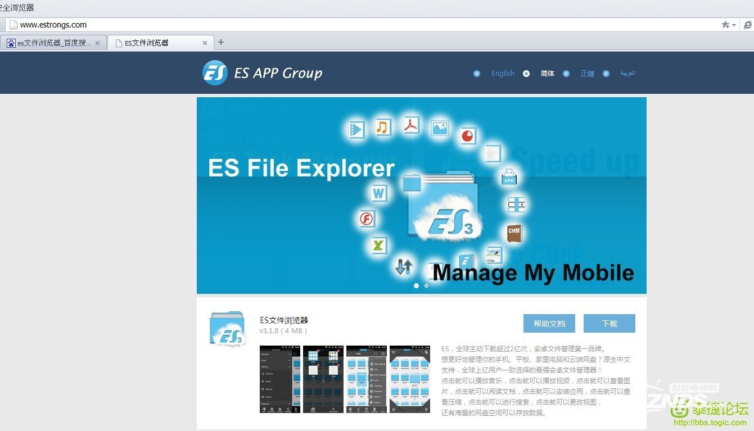Close the ES文件浏览器 tab

tap(205, 43)
